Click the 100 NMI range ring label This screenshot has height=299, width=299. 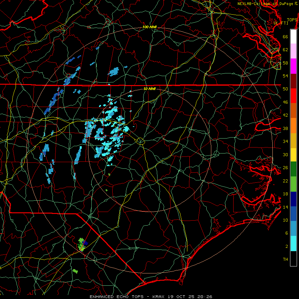(149, 27)
